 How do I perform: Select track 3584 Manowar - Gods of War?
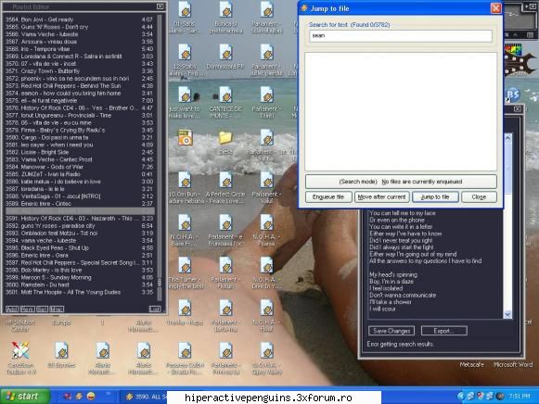(x=80, y=167)
